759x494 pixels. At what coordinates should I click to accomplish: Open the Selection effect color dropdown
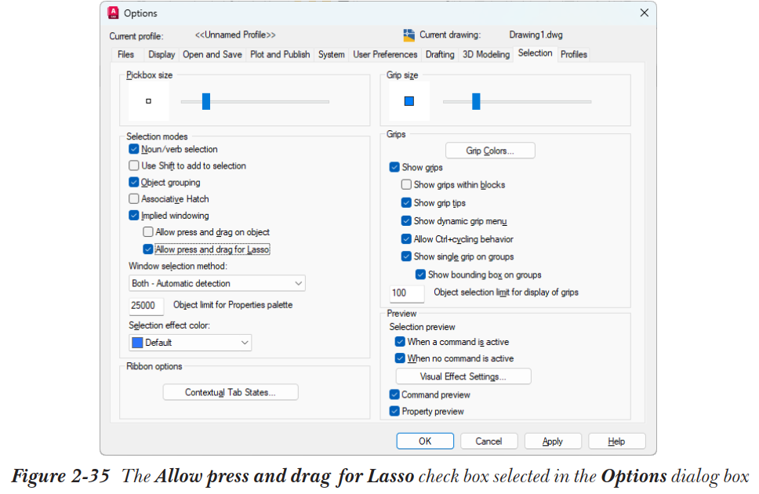pyautogui.click(x=191, y=343)
